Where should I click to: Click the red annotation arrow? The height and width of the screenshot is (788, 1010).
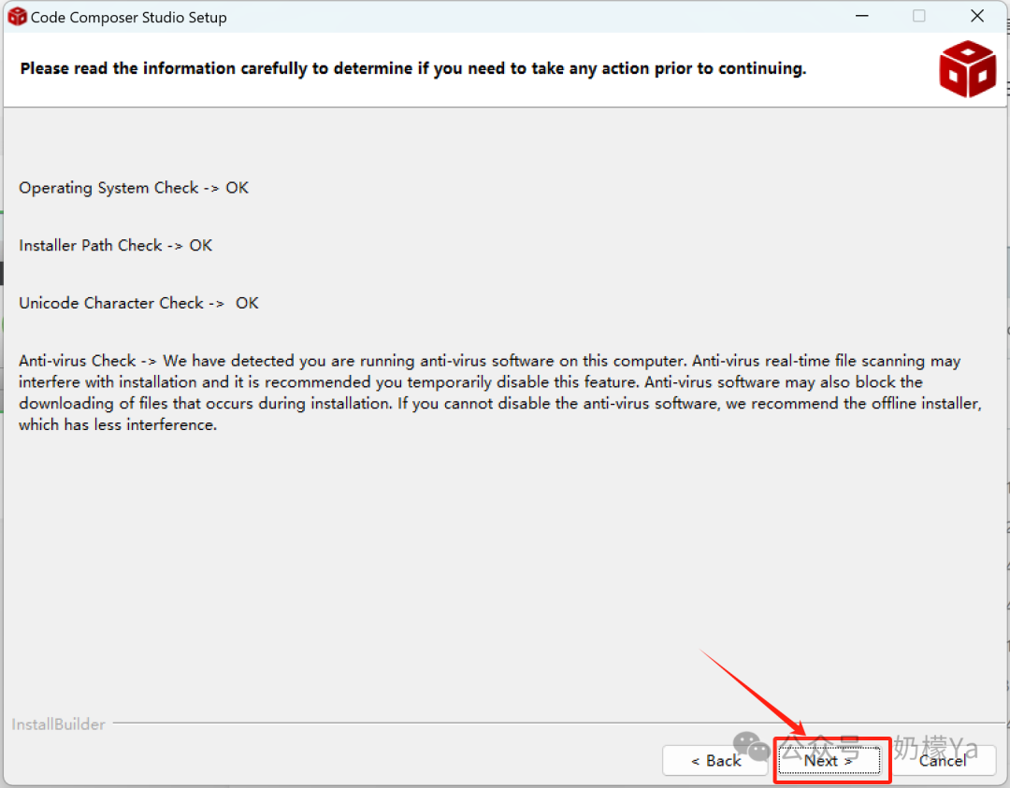point(753,692)
